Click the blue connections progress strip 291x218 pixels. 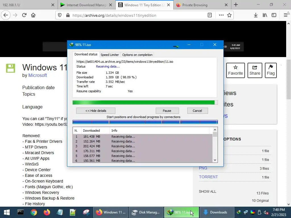point(145,122)
